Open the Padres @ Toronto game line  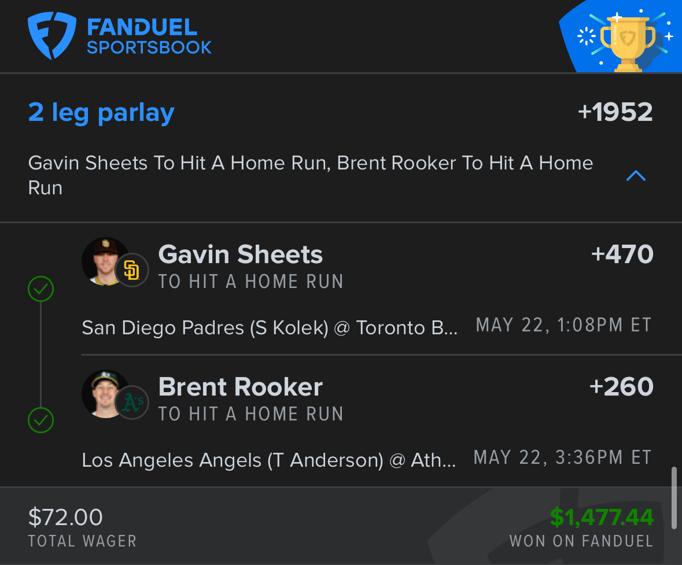pos(270,328)
